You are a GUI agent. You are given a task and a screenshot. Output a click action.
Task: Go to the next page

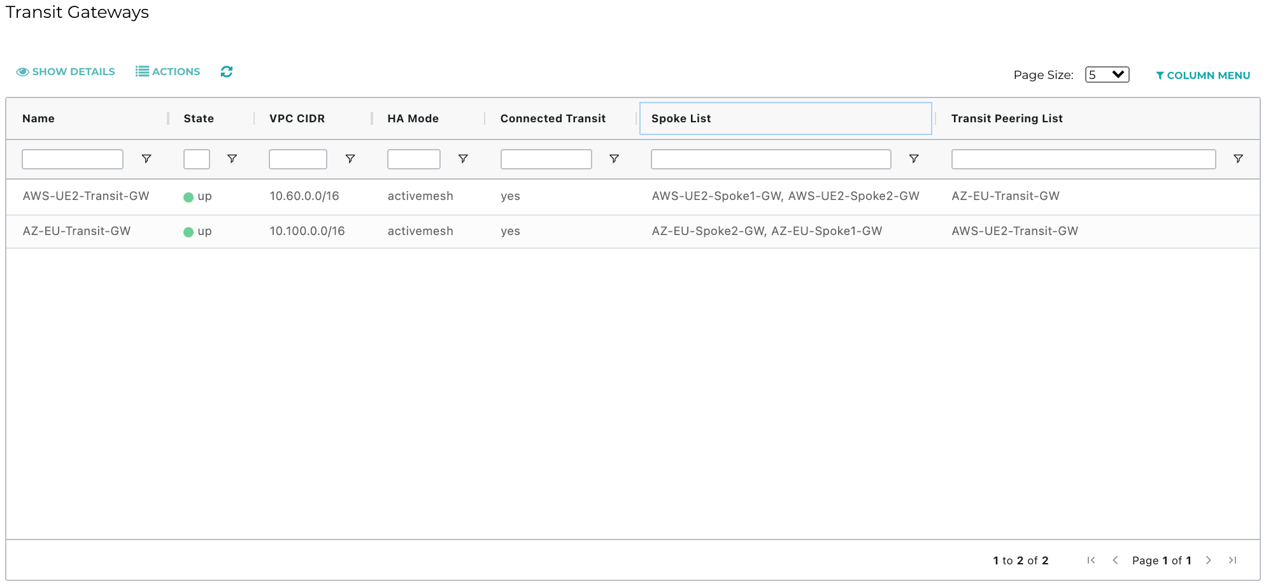coord(1208,560)
